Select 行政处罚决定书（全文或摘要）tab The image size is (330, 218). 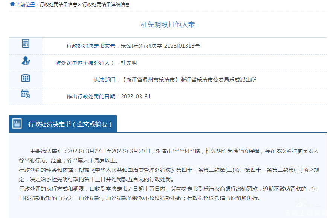[x=63, y=124]
